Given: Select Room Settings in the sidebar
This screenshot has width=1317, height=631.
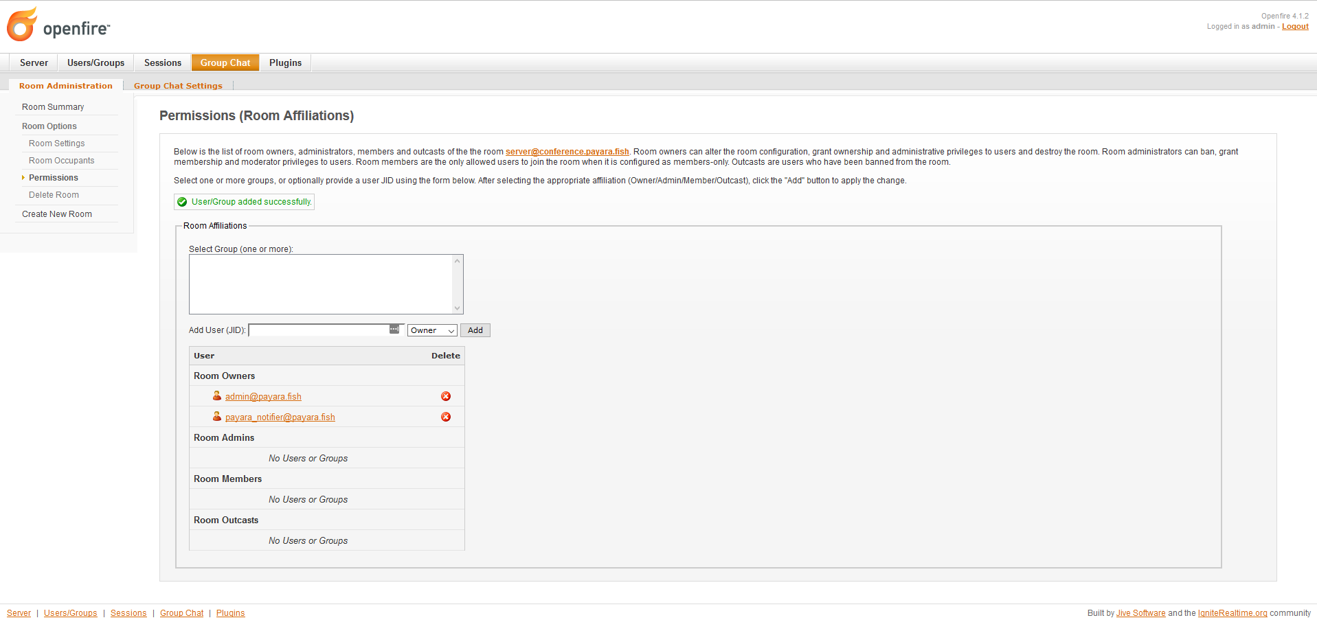Looking at the screenshot, I should [x=56, y=143].
